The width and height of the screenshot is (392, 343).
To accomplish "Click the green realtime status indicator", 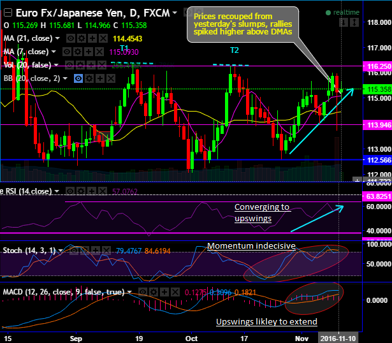I will (x=342, y=12).
